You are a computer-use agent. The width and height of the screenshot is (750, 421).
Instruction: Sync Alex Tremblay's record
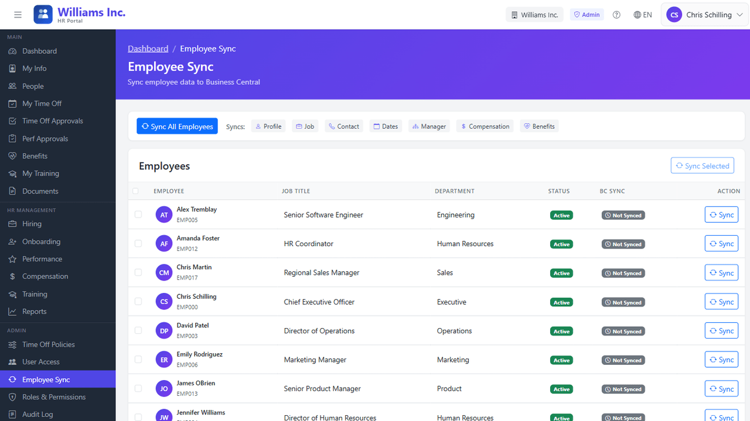pyautogui.click(x=721, y=215)
